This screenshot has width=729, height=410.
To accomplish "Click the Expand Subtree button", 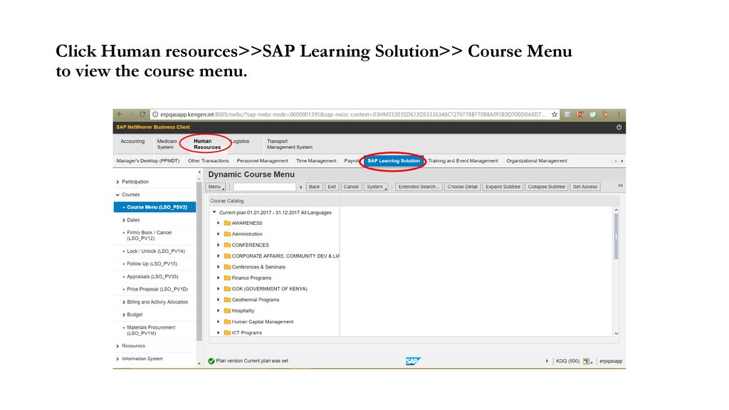I will pyautogui.click(x=503, y=187).
